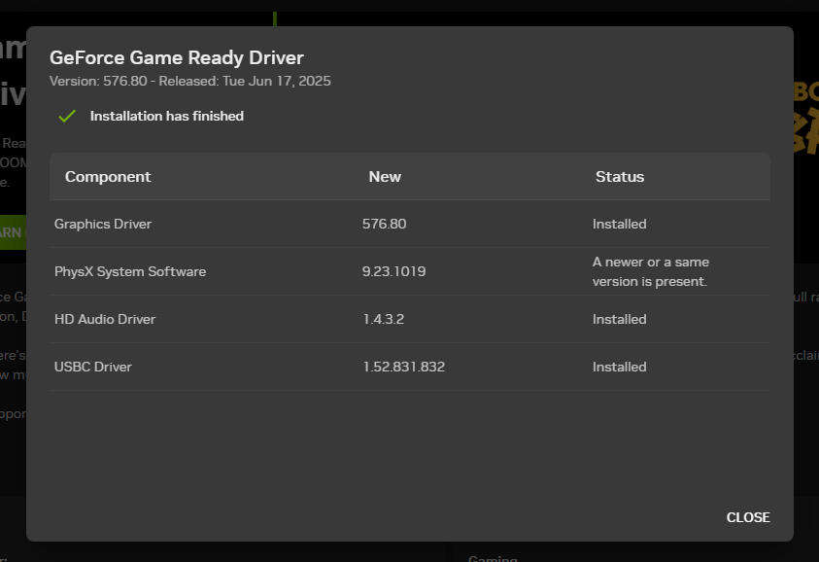Click the Installed status for USBC Driver
Viewport: 819px width, 562px height.
click(x=622, y=367)
